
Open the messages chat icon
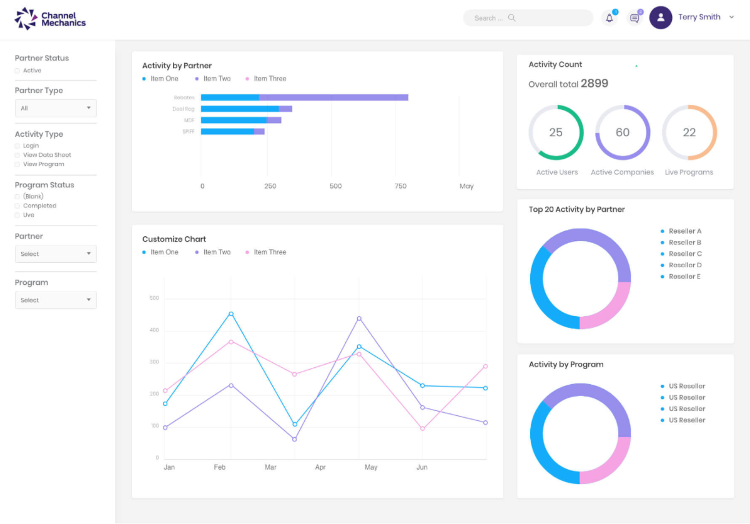(x=634, y=18)
